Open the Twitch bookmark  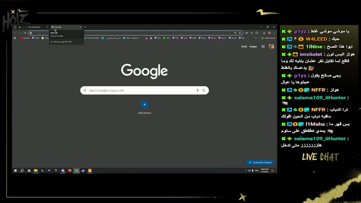click(x=36, y=38)
